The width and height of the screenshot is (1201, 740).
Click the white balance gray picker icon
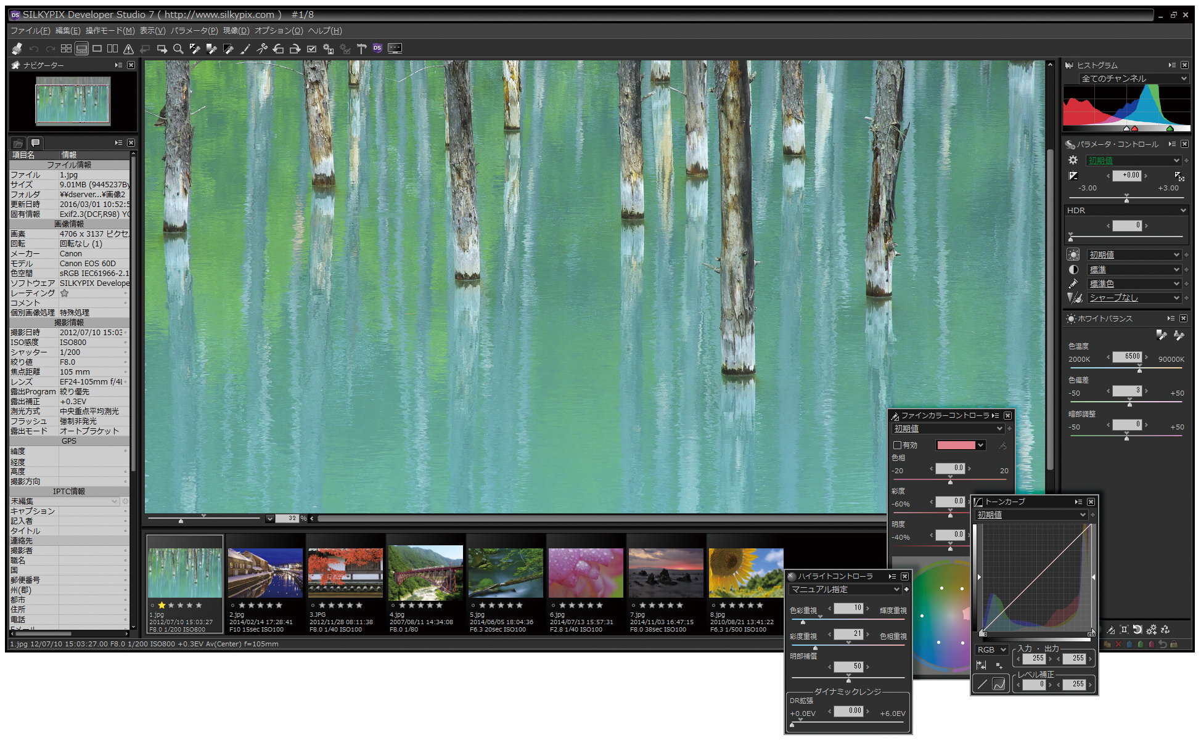click(1161, 335)
